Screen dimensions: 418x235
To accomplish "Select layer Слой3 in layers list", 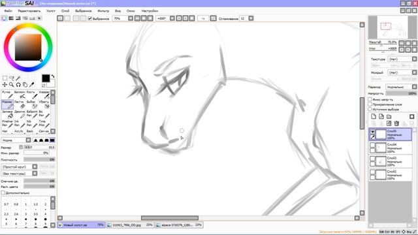I will [391, 161].
